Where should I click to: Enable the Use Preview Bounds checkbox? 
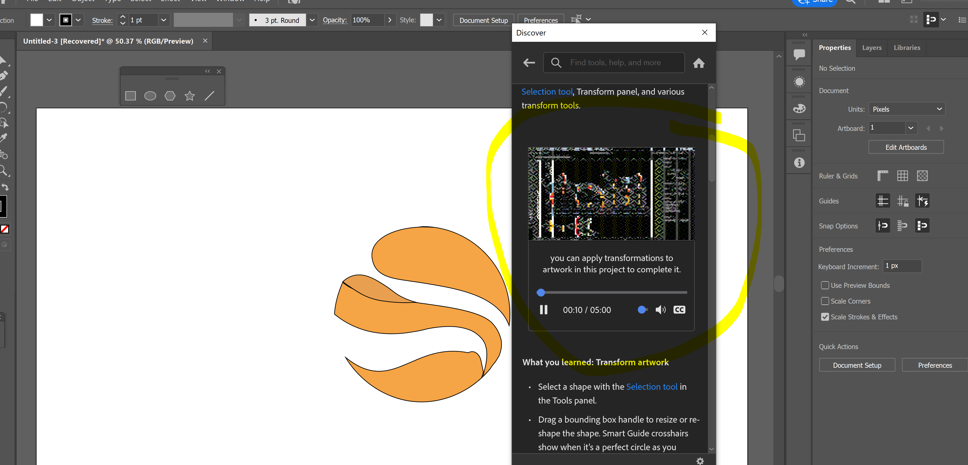click(x=825, y=285)
